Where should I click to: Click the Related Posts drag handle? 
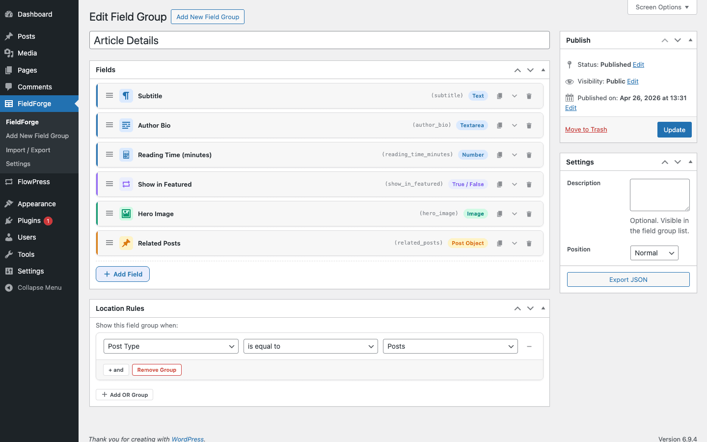coord(109,243)
